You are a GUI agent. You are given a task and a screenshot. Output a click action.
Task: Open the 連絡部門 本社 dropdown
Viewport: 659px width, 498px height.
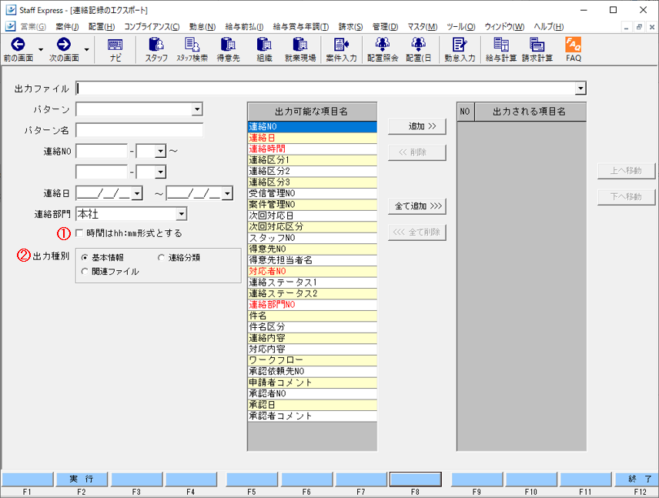pyautogui.click(x=181, y=214)
